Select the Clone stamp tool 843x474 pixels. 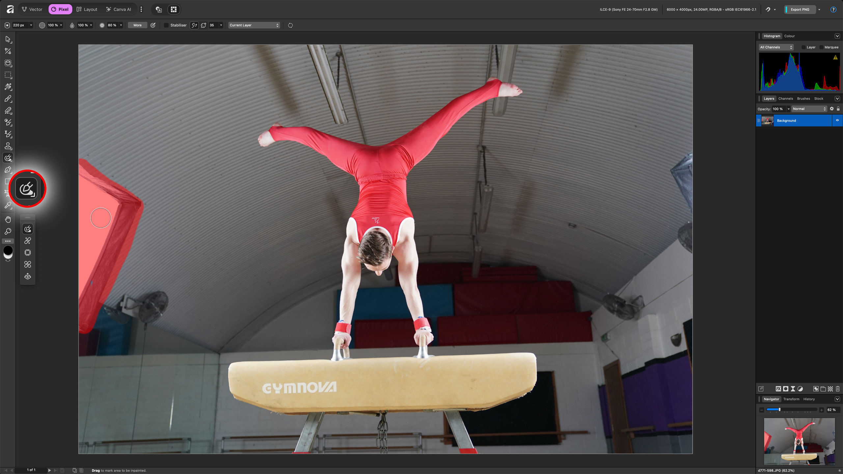8,146
